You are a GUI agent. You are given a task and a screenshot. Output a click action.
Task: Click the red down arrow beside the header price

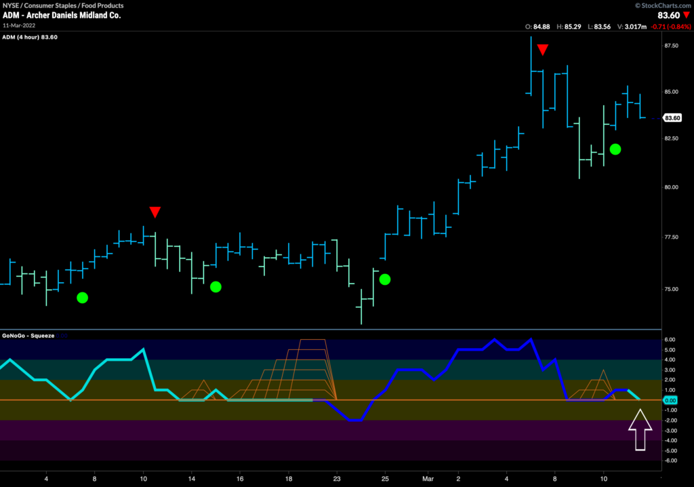coord(687,15)
